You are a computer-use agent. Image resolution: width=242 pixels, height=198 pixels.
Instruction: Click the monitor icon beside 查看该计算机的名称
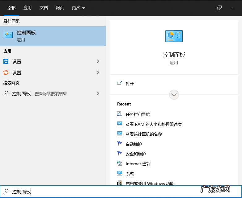120,134
